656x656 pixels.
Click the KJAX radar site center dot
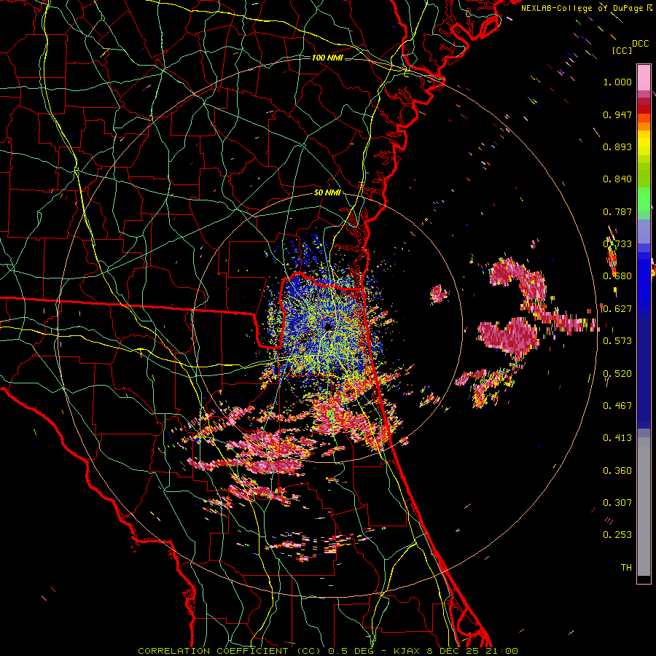[x=329, y=327]
